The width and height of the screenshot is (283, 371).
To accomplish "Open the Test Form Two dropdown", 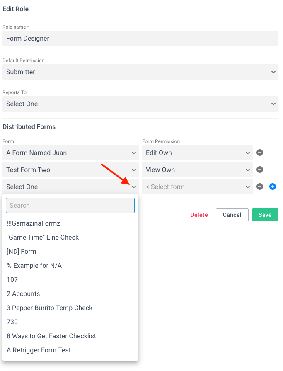I will click(70, 170).
